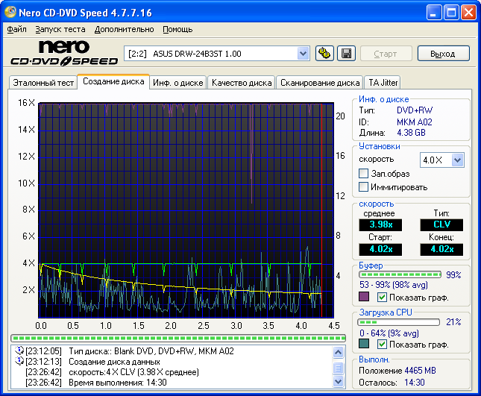The image size is (481, 396).
Task: Open the Запуск теста menu
Action: 60,29
